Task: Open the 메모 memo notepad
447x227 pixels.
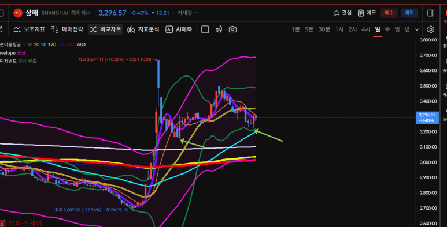Action: tap(367, 13)
